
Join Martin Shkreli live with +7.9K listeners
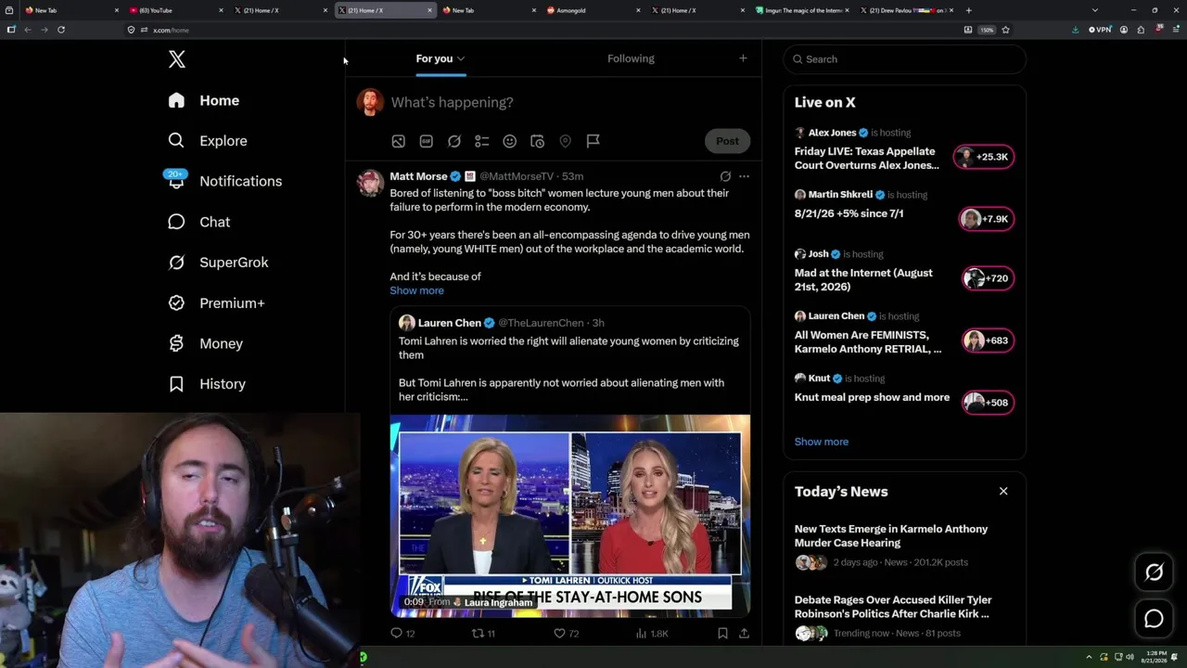coord(986,219)
